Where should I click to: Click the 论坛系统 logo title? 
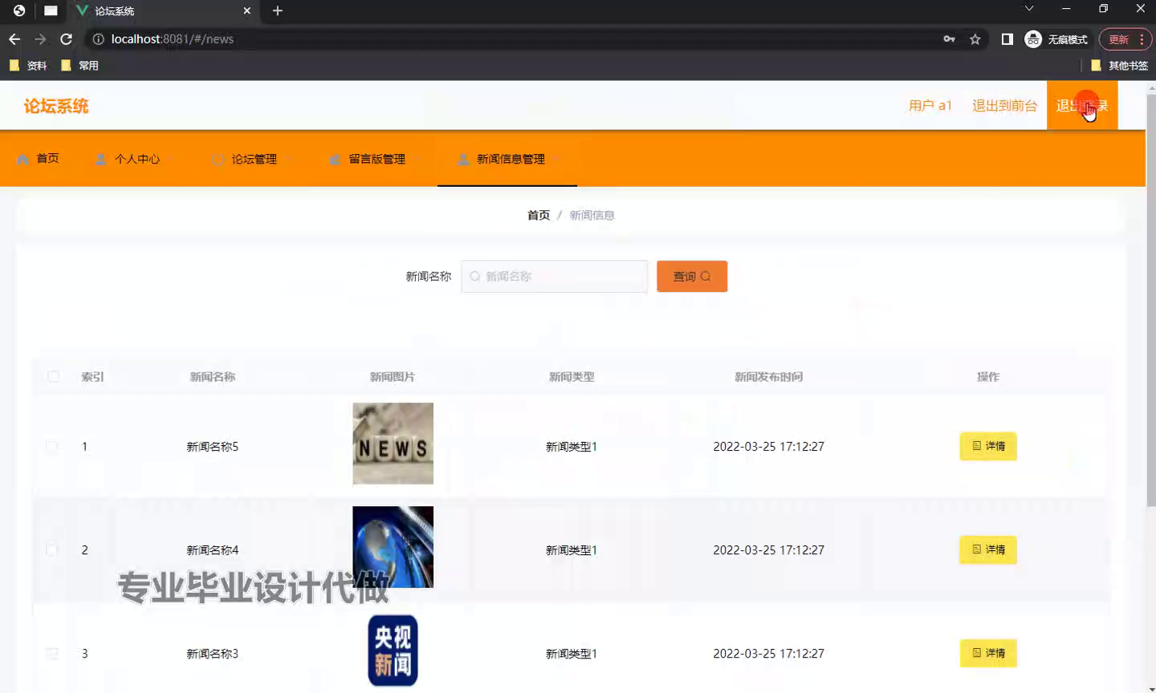(56, 106)
